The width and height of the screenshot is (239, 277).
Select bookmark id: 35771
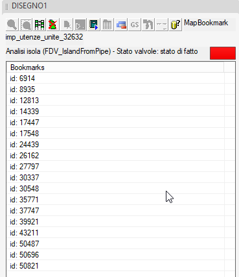pos(115,200)
